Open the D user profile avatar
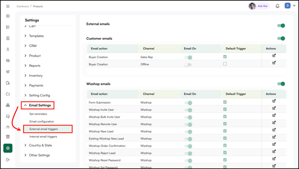 pyautogui.click(x=287, y=6)
